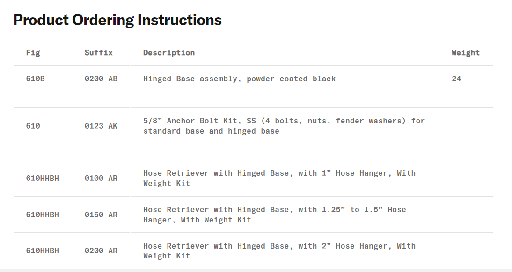Click the 5/8" Anchor Bolt Kit description
Screen dimensions: 512x272
[284, 126]
